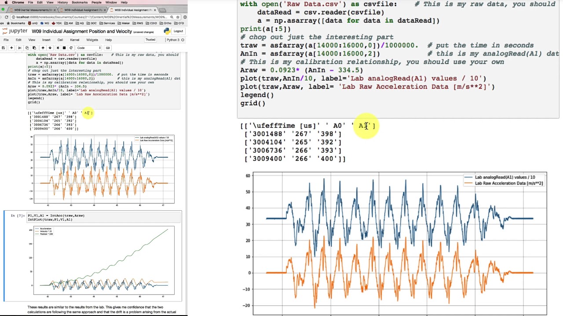This screenshot has height=316, width=563.
Task: Restart the kernel with the circular arrow
Action: (71, 48)
